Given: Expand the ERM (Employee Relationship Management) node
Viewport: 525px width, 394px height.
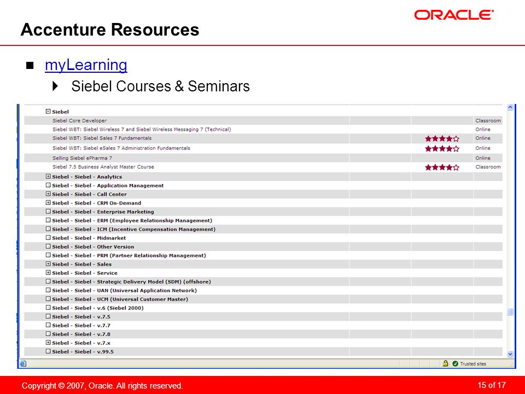Looking at the screenshot, I should (x=48, y=220).
